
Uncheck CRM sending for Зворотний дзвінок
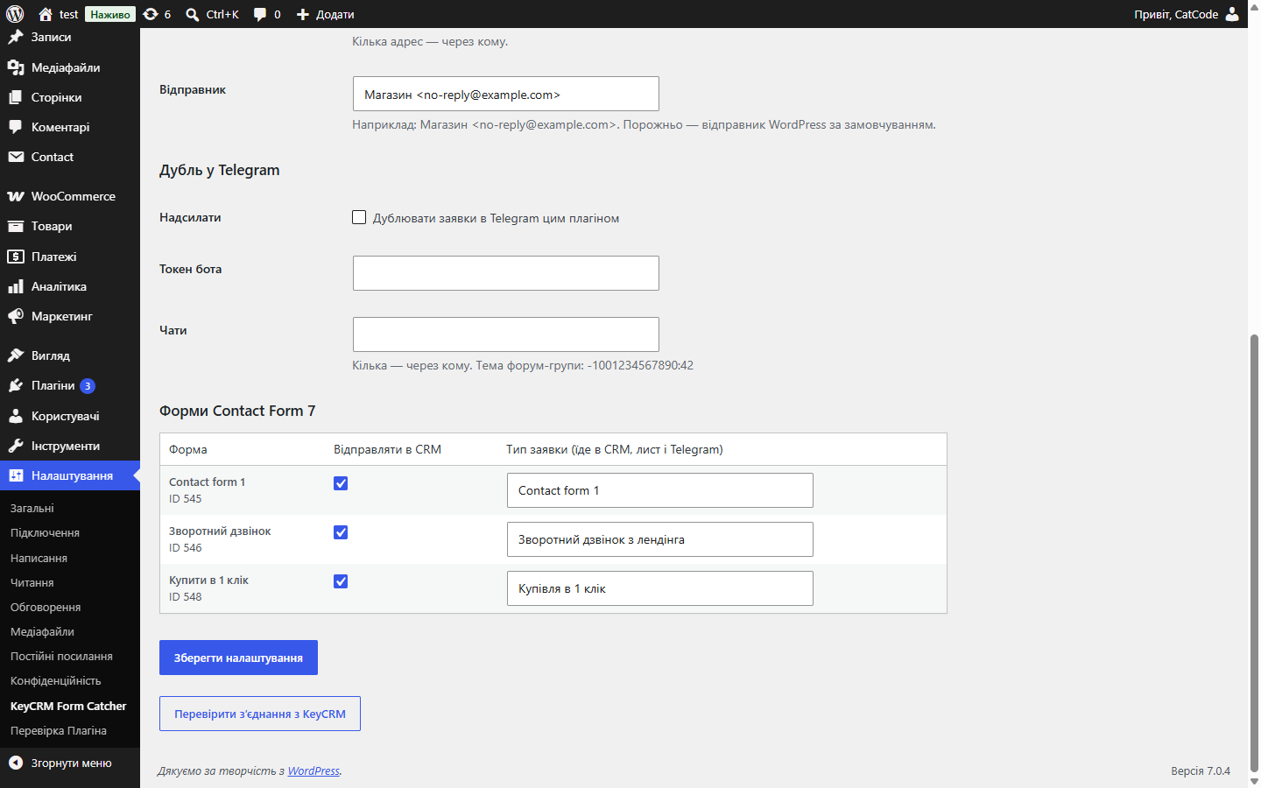[341, 532]
